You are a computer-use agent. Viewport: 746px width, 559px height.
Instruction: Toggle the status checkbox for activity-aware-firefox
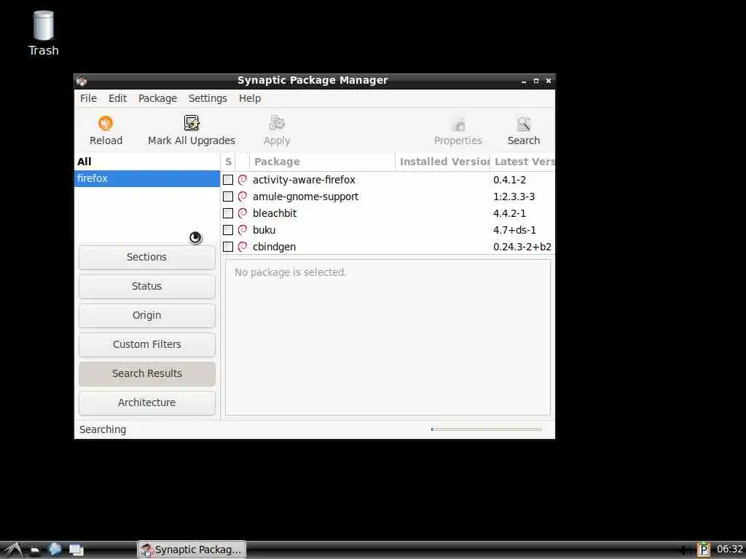[x=228, y=180]
